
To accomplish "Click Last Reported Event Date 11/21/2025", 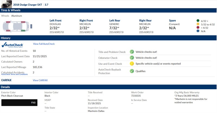I will (x=40, y=56).
